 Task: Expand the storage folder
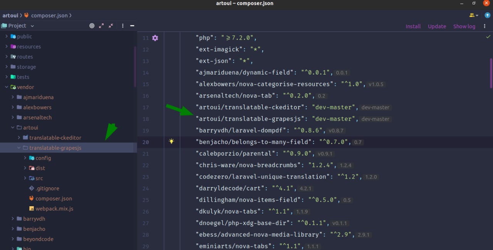click(7, 67)
